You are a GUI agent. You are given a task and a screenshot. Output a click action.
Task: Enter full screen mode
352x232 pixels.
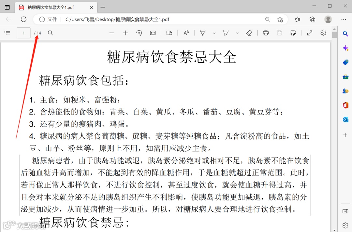(x=310, y=33)
